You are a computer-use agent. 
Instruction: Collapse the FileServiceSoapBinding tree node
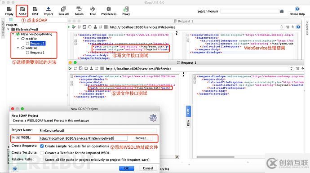(13, 34)
